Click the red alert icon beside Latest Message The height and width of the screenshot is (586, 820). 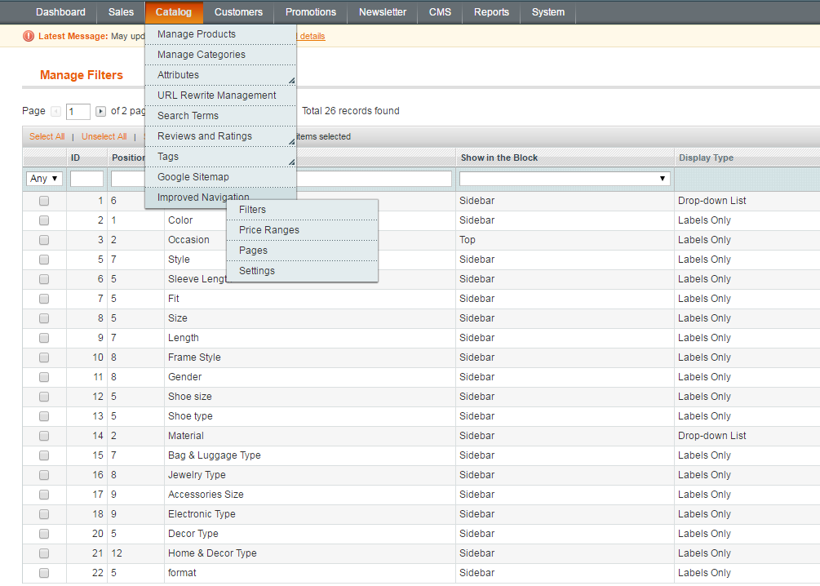point(29,36)
